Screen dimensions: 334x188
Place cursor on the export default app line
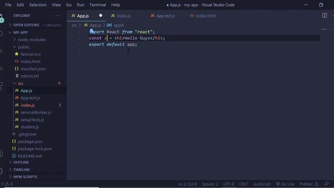tap(113, 44)
